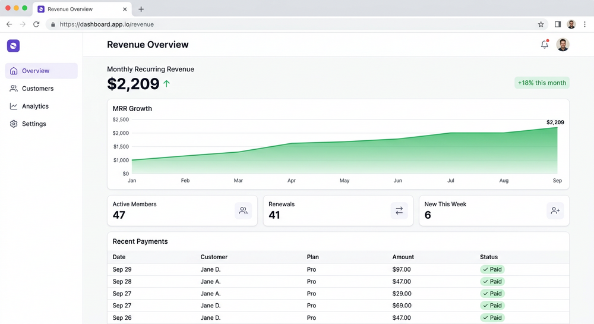Click the $2,500 label on the chart axis
The width and height of the screenshot is (594, 324).
coord(121,119)
